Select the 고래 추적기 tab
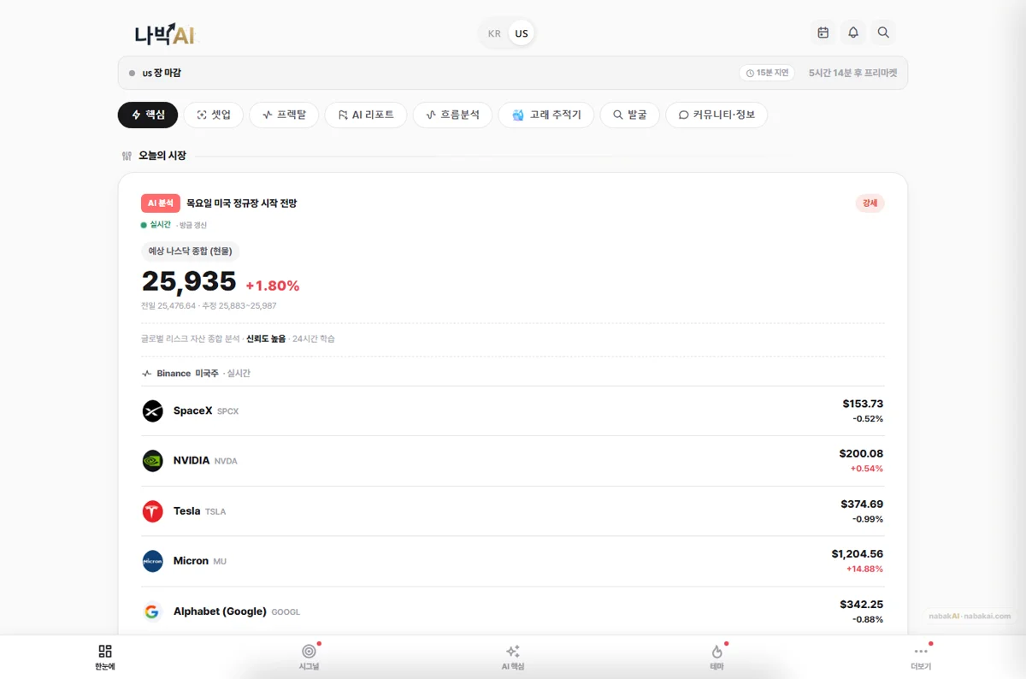Viewport: 1026px width, 679px height. pyautogui.click(x=546, y=115)
